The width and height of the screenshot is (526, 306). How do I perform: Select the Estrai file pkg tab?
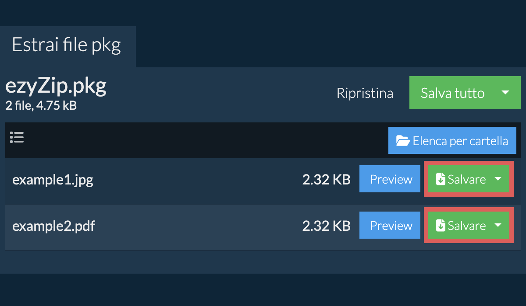67,45
